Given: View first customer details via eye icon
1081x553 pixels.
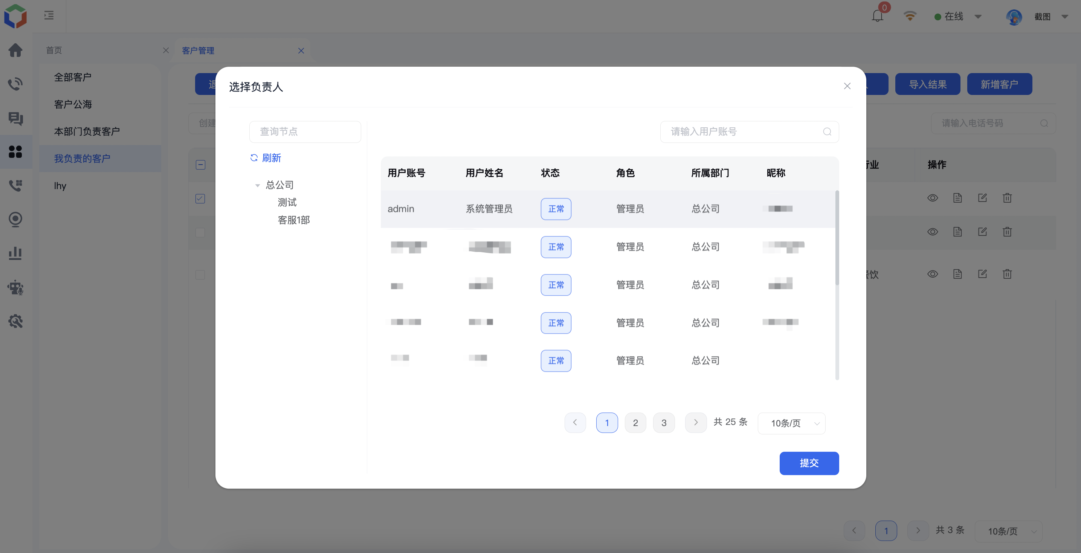Looking at the screenshot, I should (933, 198).
